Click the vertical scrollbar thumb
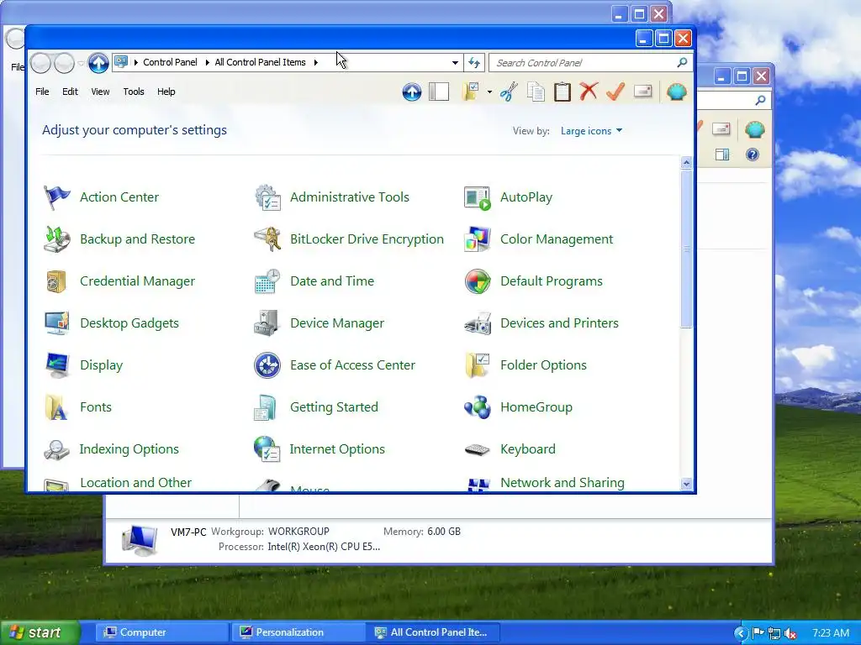This screenshot has height=645, width=861. (x=686, y=249)
